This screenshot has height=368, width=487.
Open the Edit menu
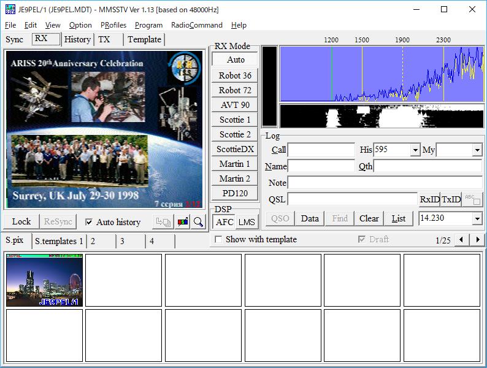[x=31, y=25]
